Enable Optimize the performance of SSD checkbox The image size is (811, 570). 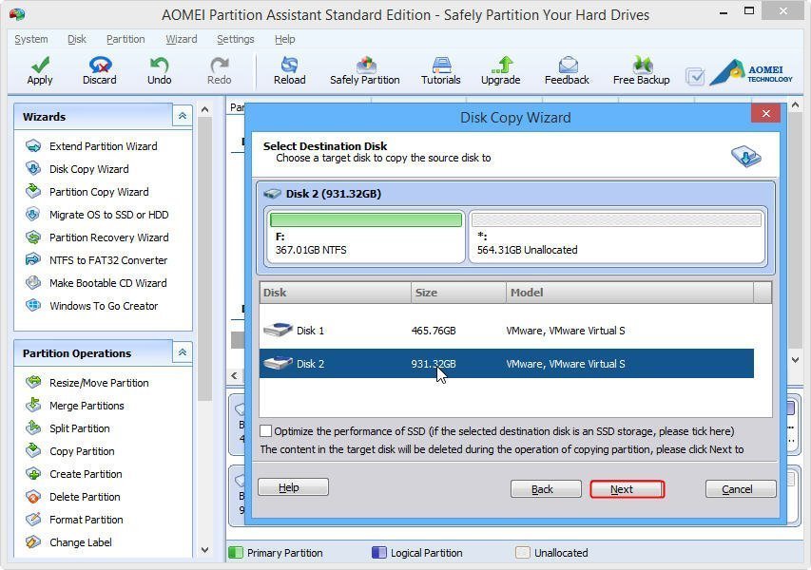click(265, 431)
